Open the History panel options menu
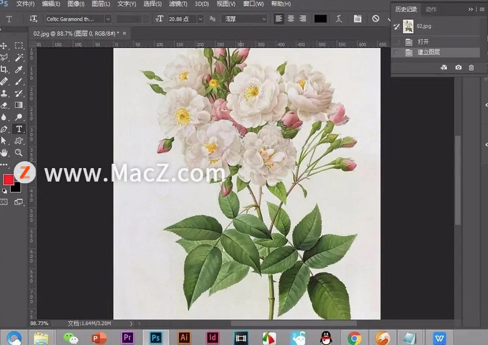 482,9
